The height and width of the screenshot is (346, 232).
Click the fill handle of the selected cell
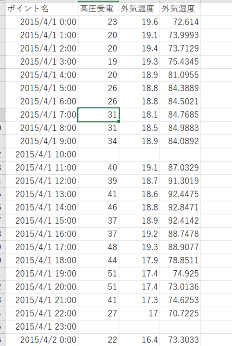point(119,121)
